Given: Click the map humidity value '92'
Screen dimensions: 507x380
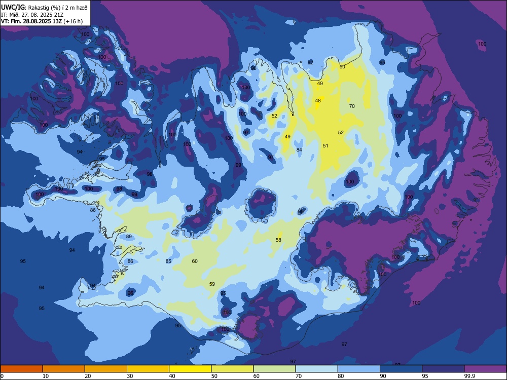Looking at the screenshot, I should click(x=310, y=62).
